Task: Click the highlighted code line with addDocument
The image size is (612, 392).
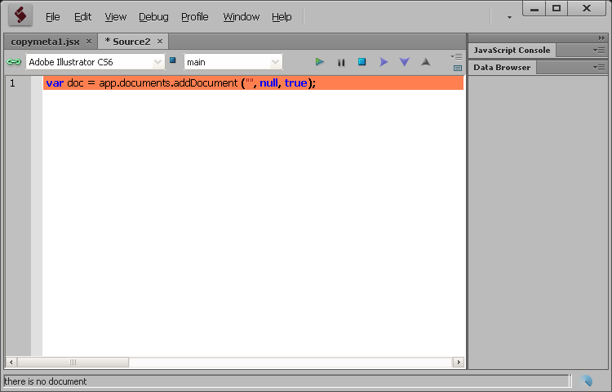Action: pos(253,82)
